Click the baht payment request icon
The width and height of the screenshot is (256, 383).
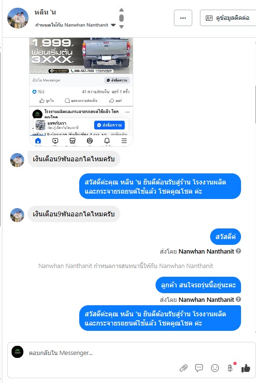point(230,368)
